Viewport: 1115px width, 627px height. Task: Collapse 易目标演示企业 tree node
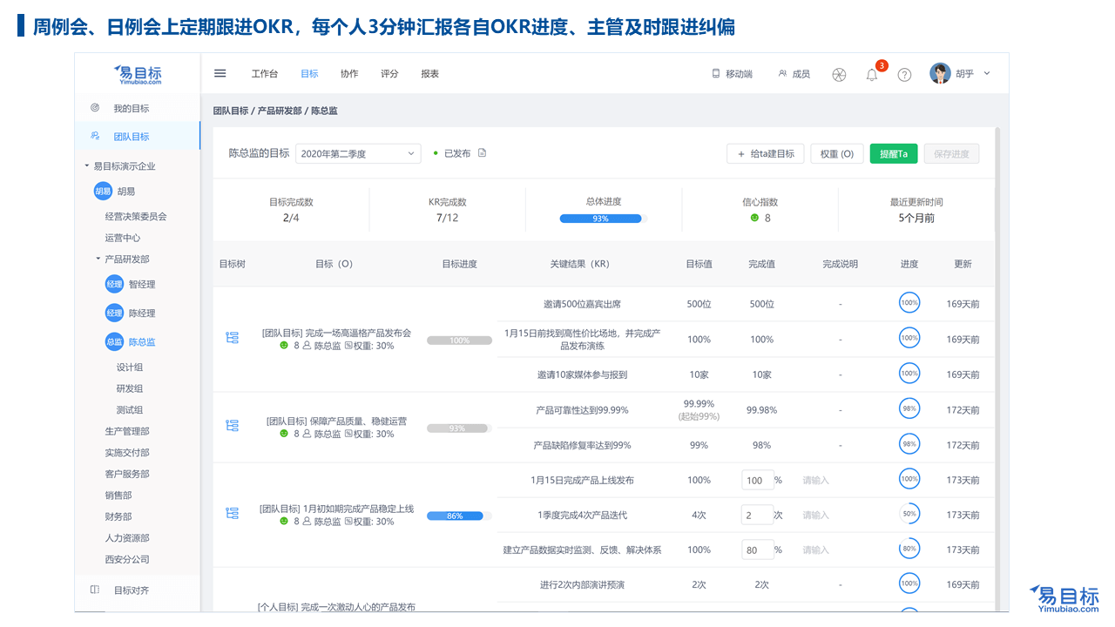(x=86, y=165)
